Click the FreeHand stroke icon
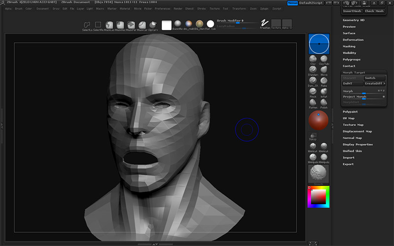 (264, 24)
